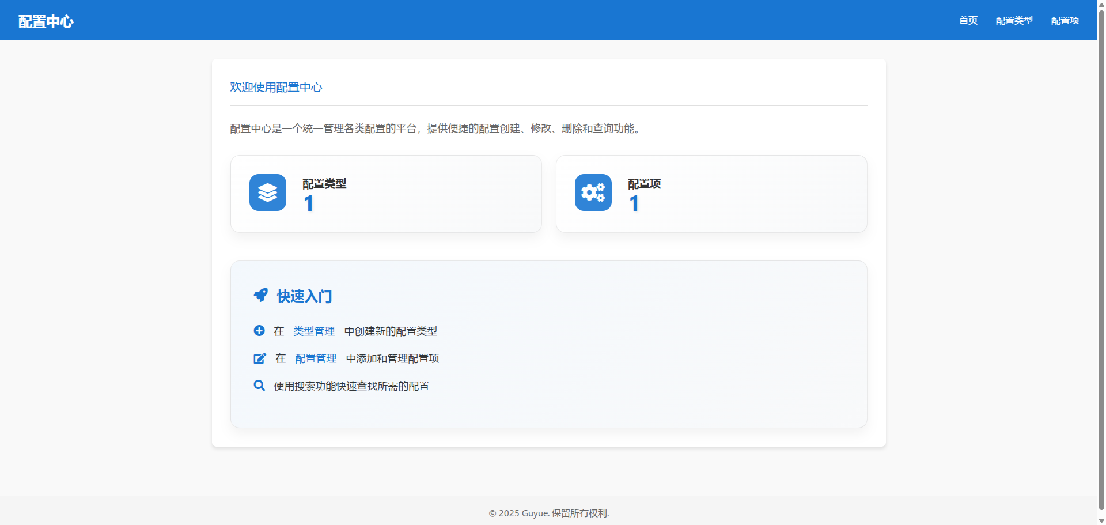Click the gears icon in 配置项 card

tap(593, 192)
